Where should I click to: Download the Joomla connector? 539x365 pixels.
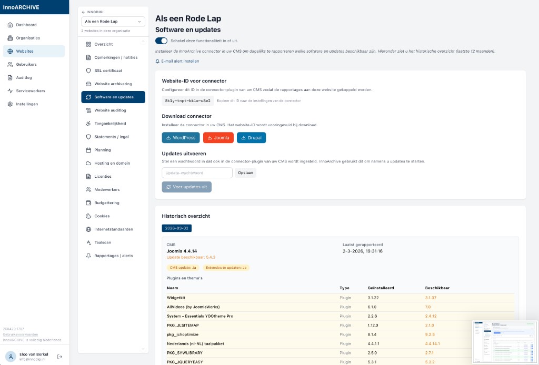click(x=218, y=138)
